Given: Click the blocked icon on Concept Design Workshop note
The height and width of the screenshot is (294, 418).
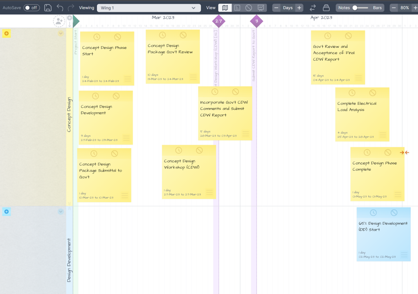Looking at the screenshot, I should pyautogui.click(x=200, y=150).
